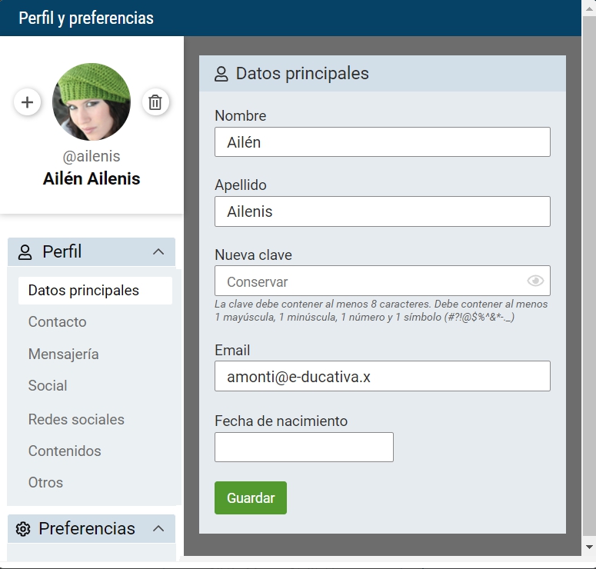596x569 pixels.
Task: Click the Preferencias gear icon
Action: tap(23, 529)
